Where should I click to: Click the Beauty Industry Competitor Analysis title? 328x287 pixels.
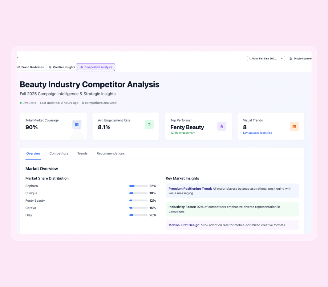point(90,84)
